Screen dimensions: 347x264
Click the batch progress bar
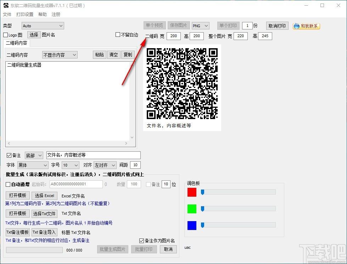click(34, 250)
